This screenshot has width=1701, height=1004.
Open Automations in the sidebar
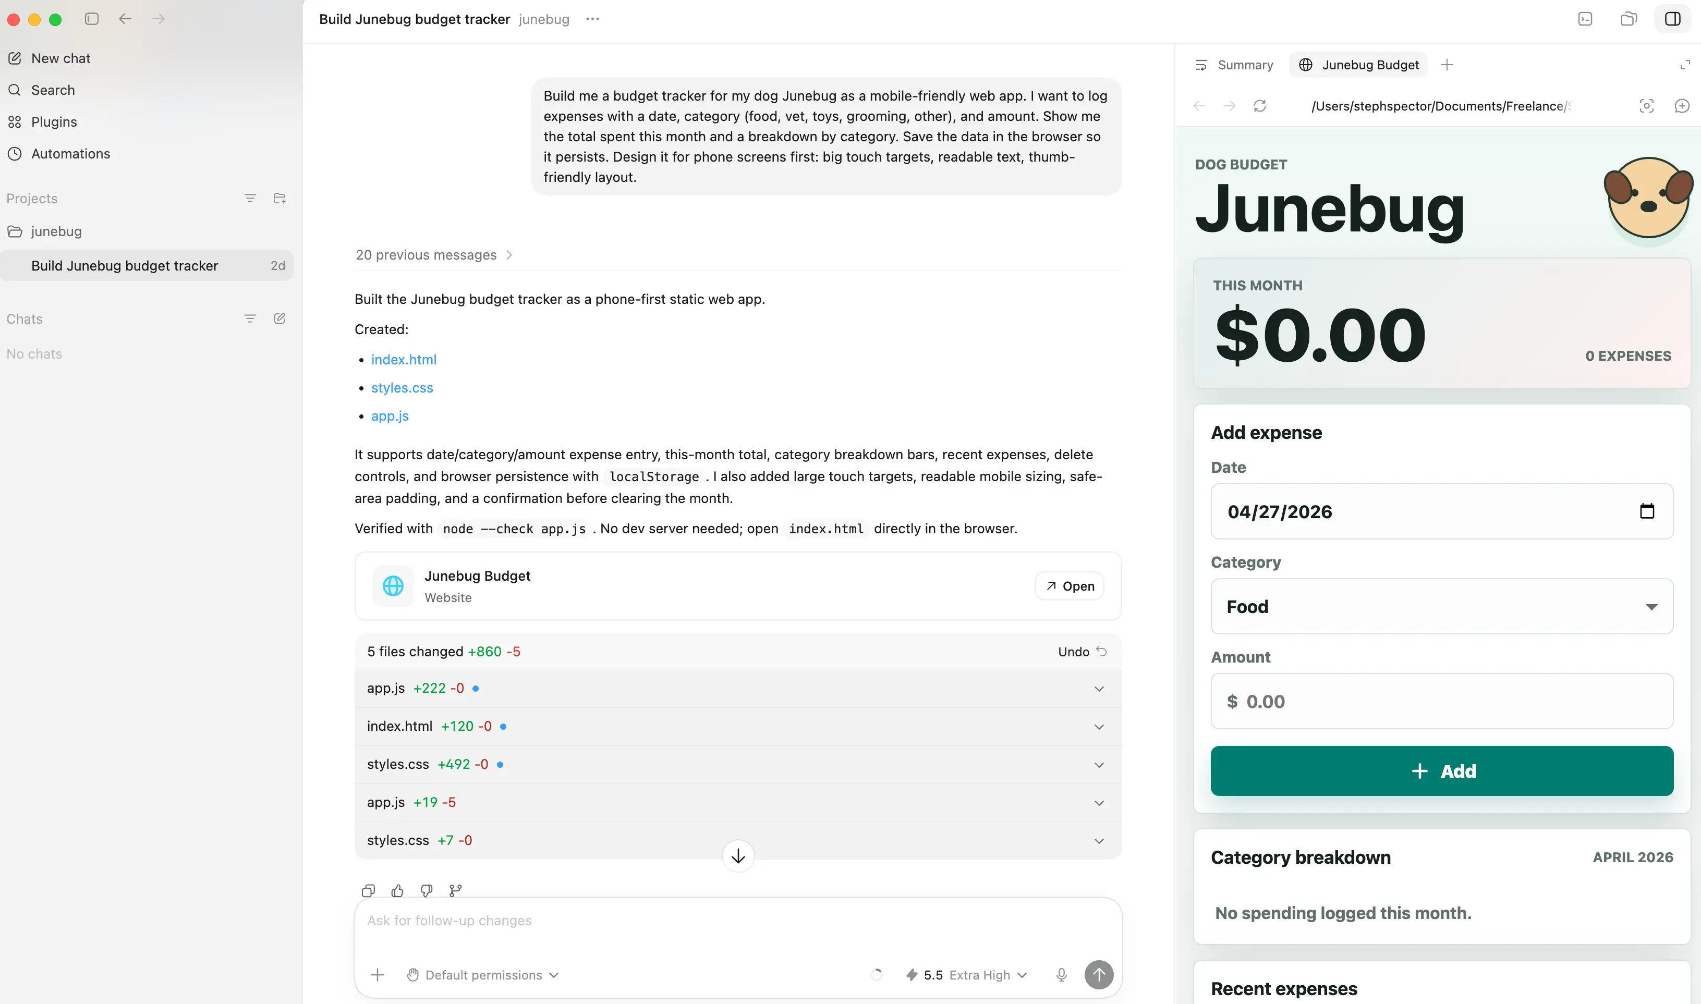point(71,154)
